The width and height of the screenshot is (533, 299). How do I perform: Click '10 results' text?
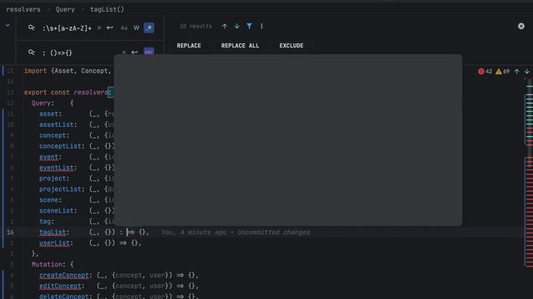(x=196, y=26)
